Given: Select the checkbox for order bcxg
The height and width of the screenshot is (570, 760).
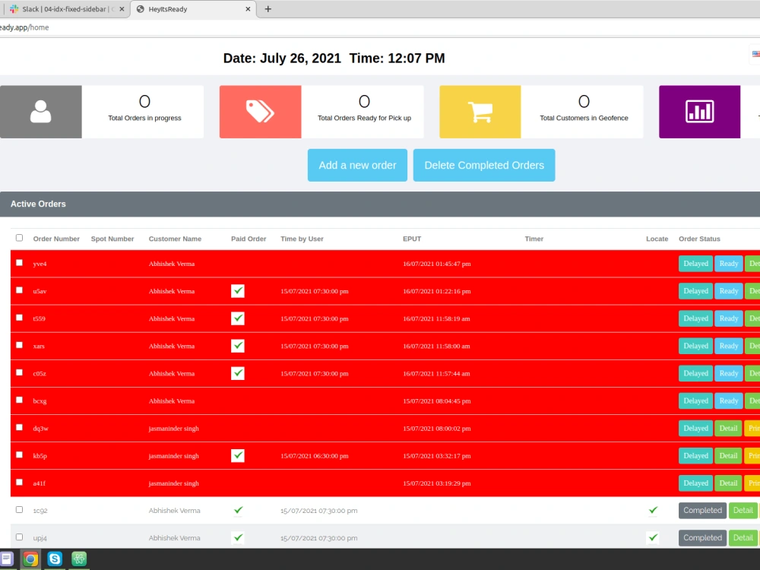Looking at the screenshot, I should click(x=20, y=400).
